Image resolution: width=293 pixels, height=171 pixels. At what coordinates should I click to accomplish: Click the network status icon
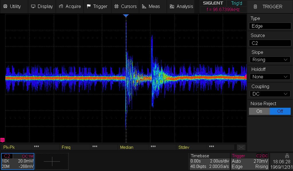287,156
